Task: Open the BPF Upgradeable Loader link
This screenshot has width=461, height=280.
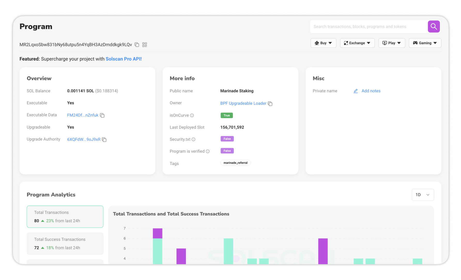Action: pyautogui.click(x=243, y=103)
